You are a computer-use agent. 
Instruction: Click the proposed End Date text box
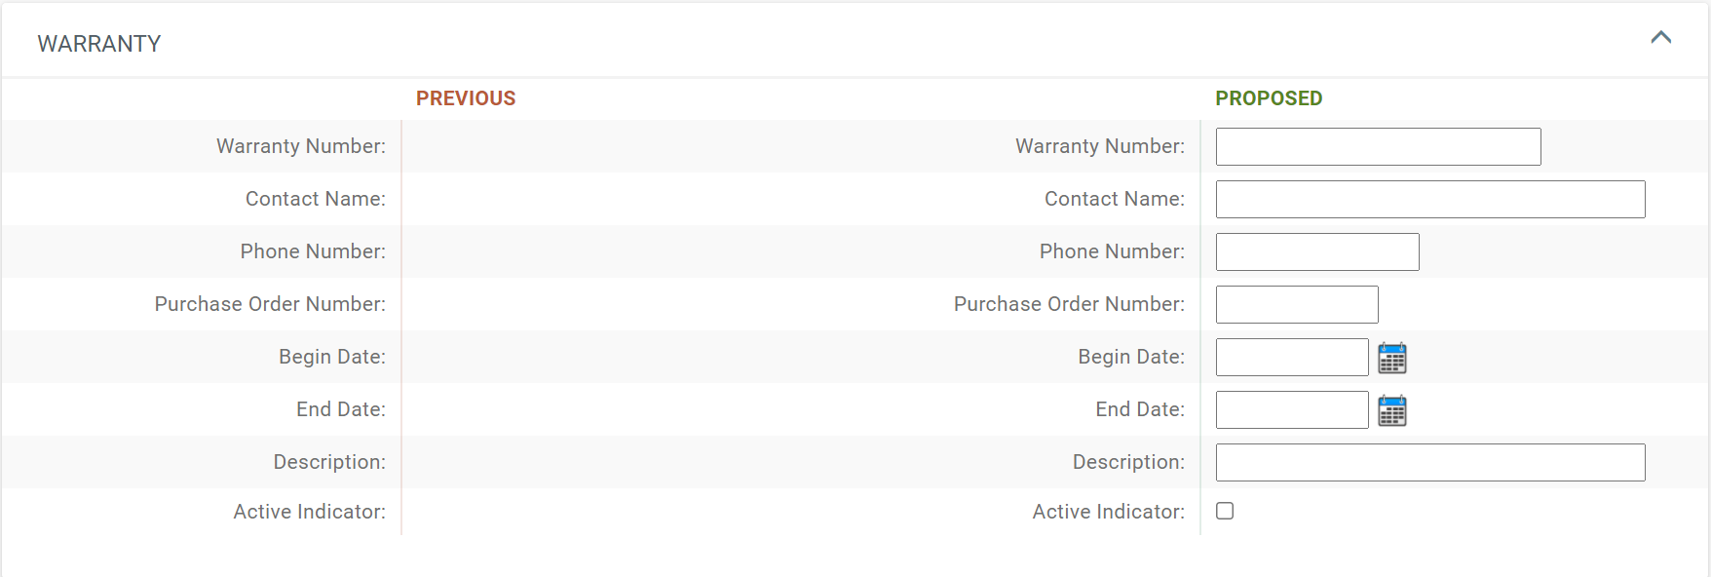click(x=1292, y=409)
